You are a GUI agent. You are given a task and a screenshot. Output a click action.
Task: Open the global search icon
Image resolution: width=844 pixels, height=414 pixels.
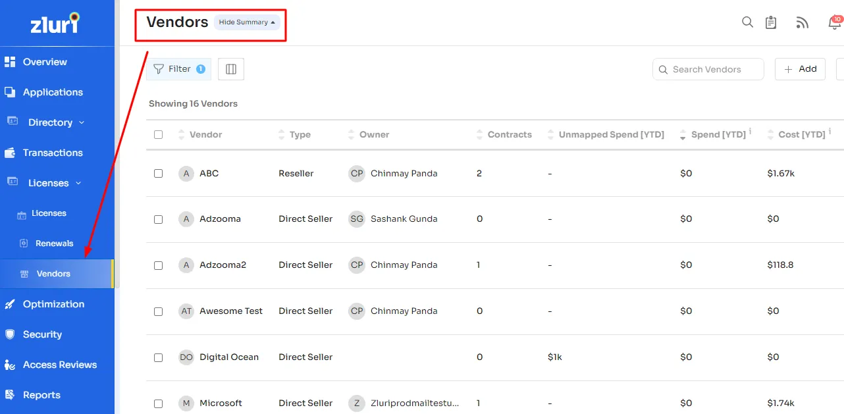[x=747, y=22]
